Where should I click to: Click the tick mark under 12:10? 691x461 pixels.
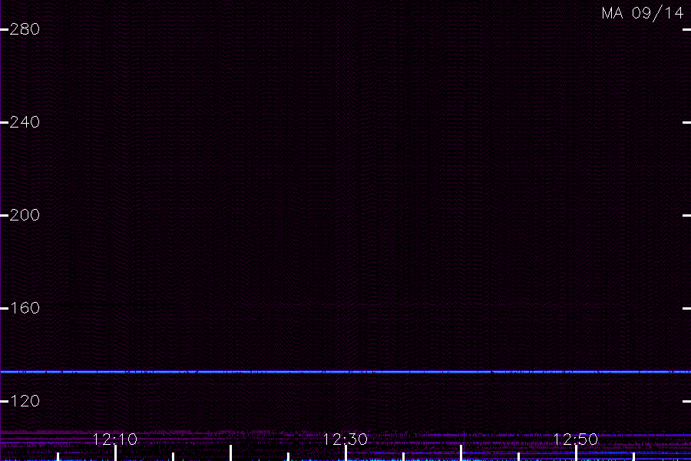click(x=115, y=453)
